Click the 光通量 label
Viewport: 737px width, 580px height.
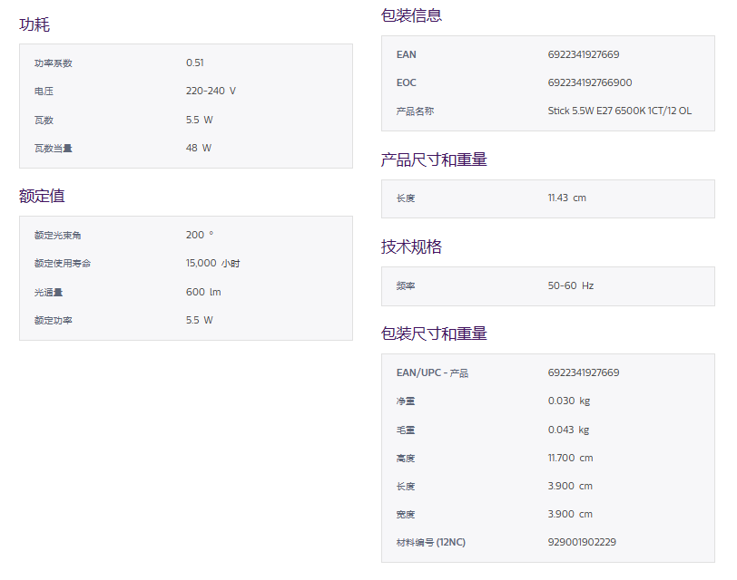tap(48, 293)
